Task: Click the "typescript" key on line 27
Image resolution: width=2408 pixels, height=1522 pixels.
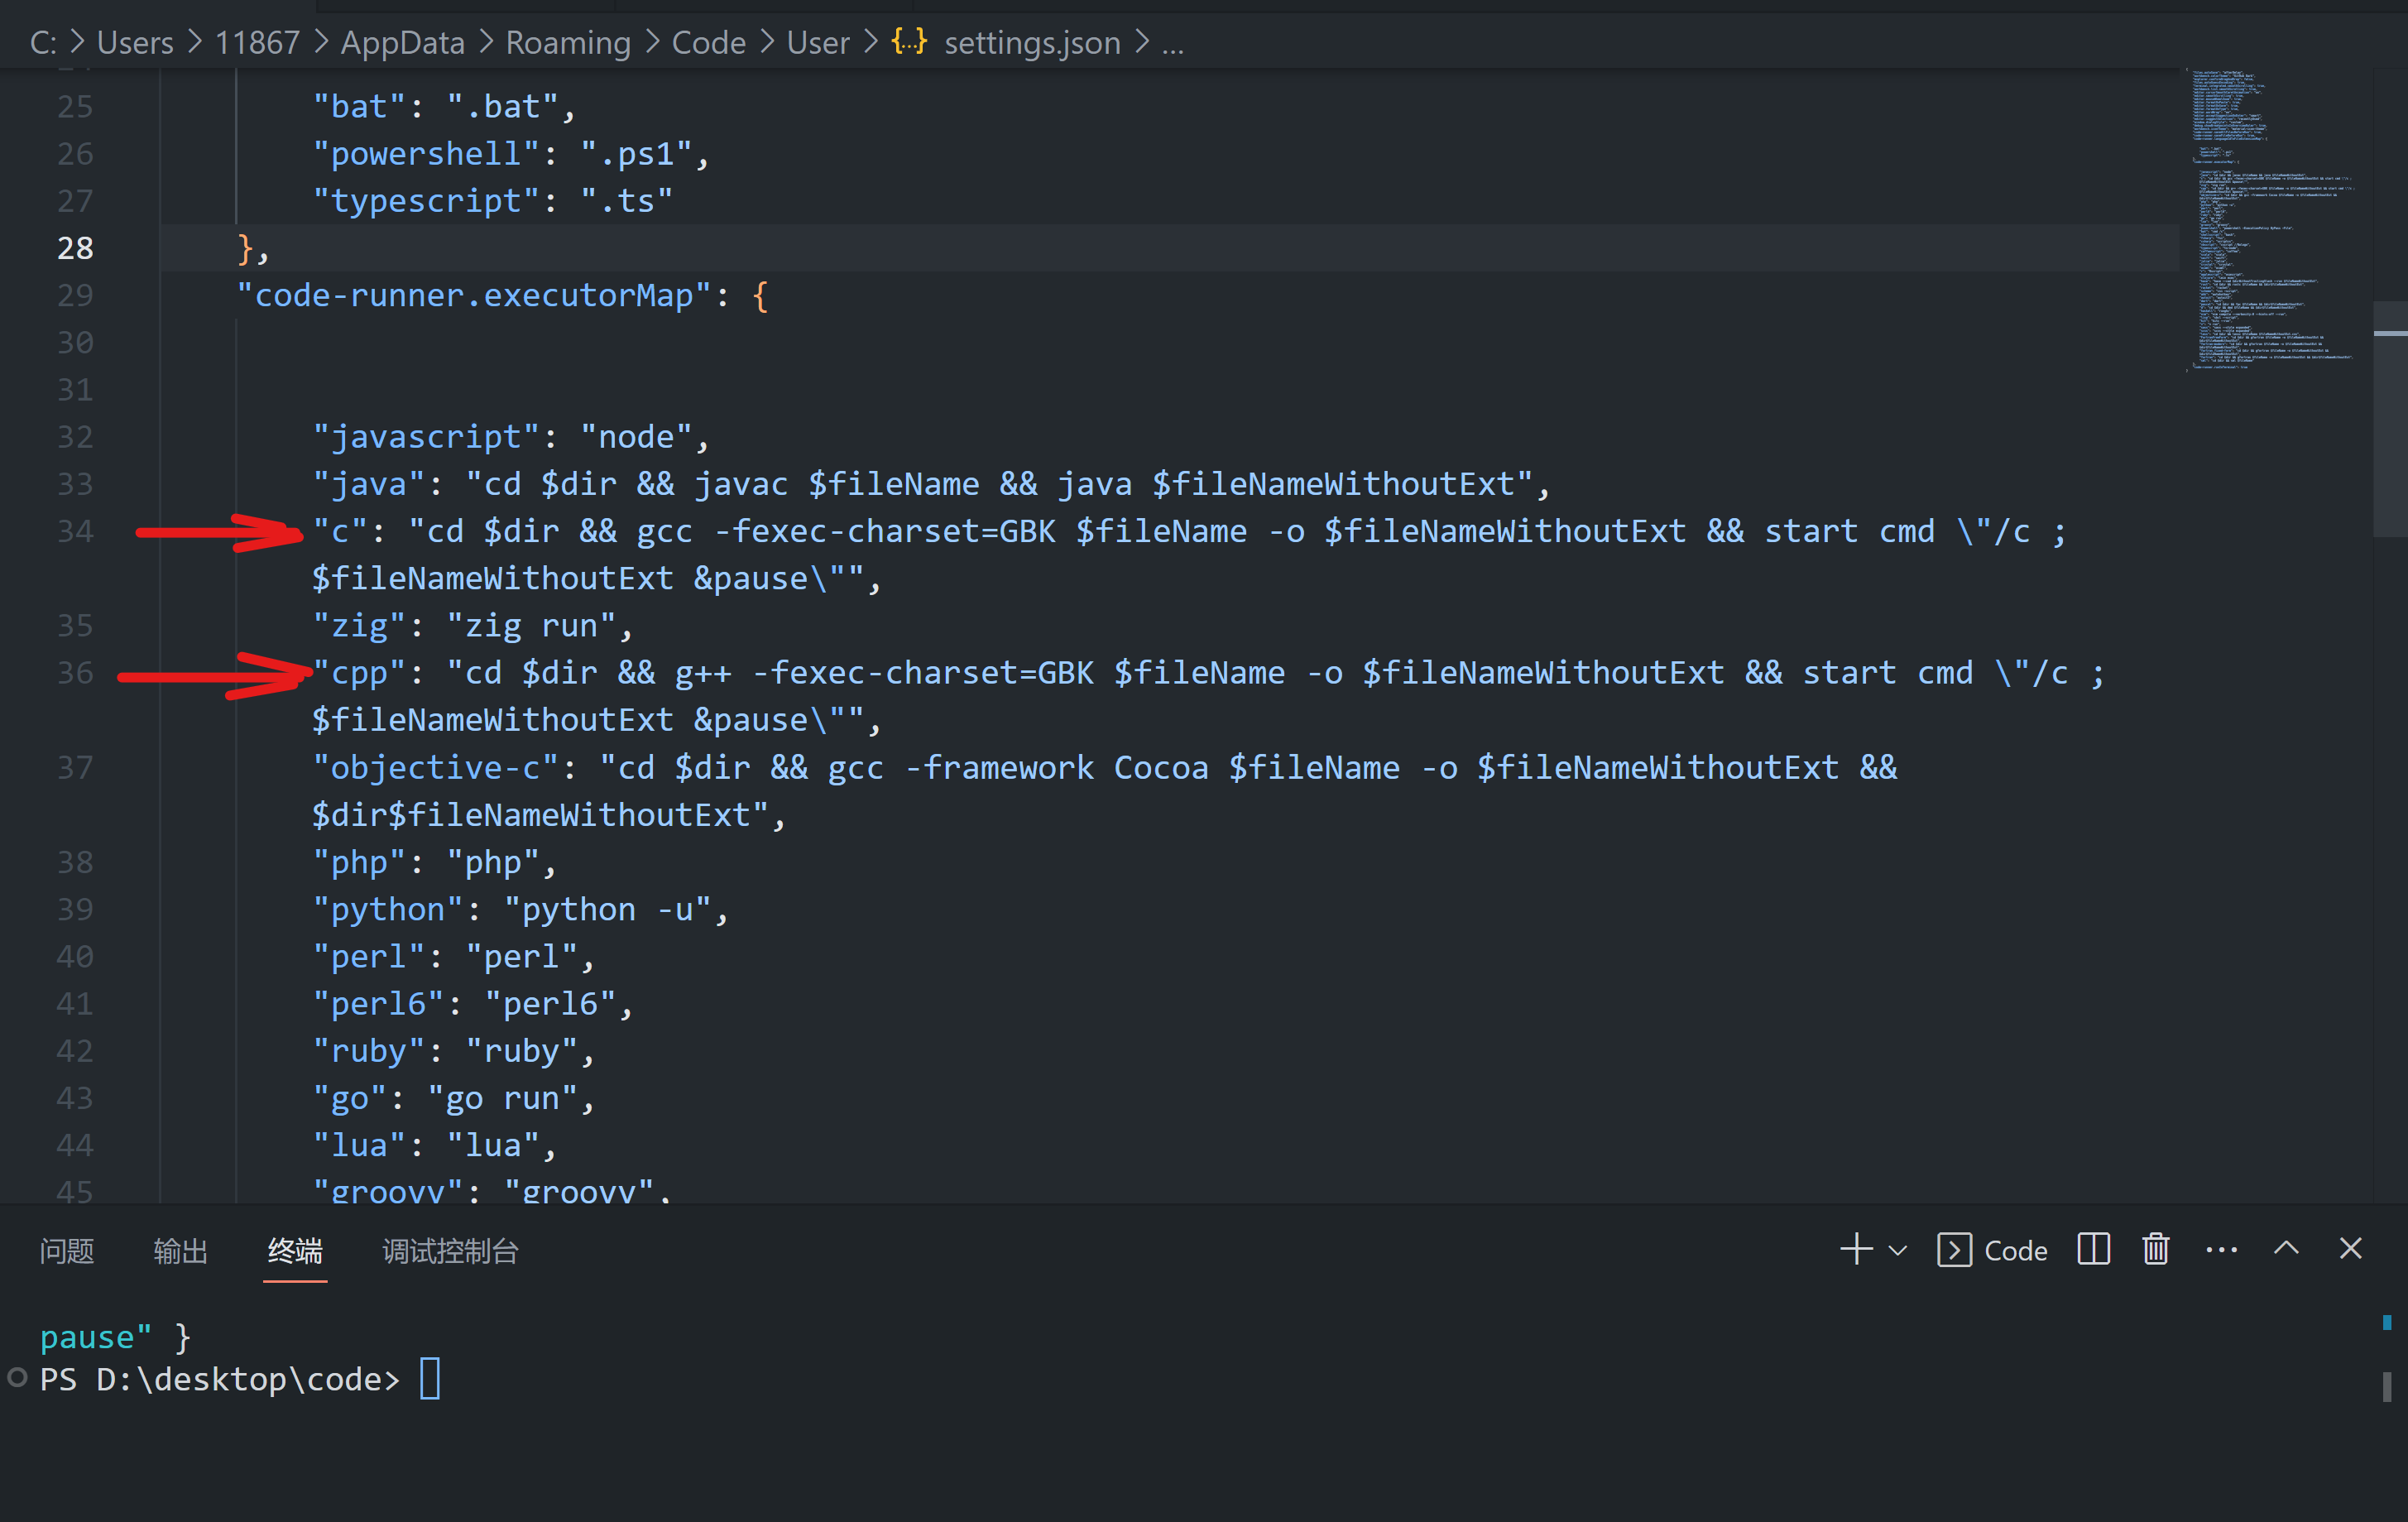Action: coord(426,201)
